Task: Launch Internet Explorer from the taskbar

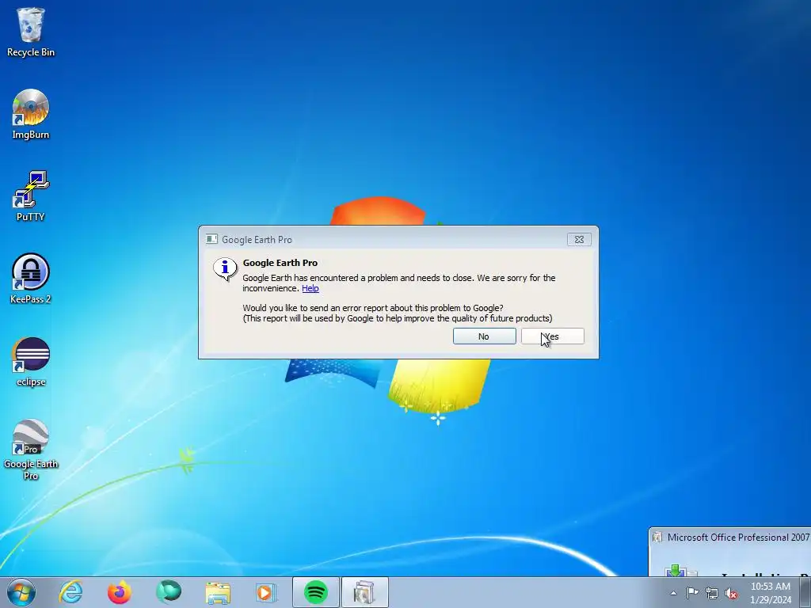Action: [70, 592]
